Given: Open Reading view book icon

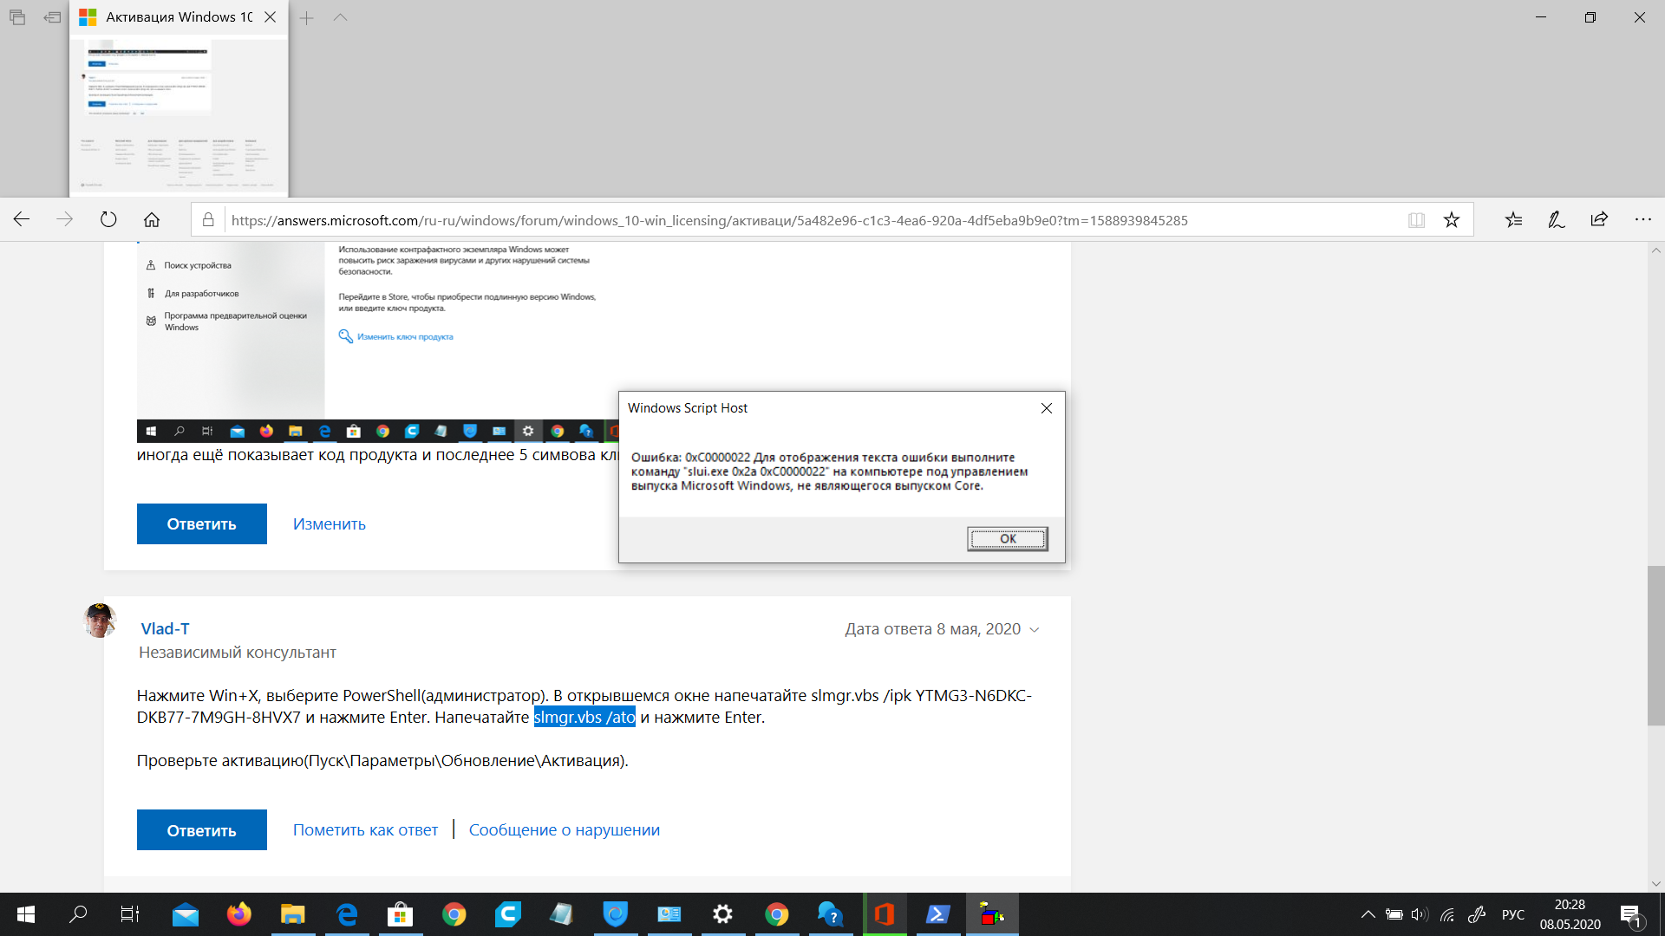Looking at the screenshot, I should [1416, 220].
